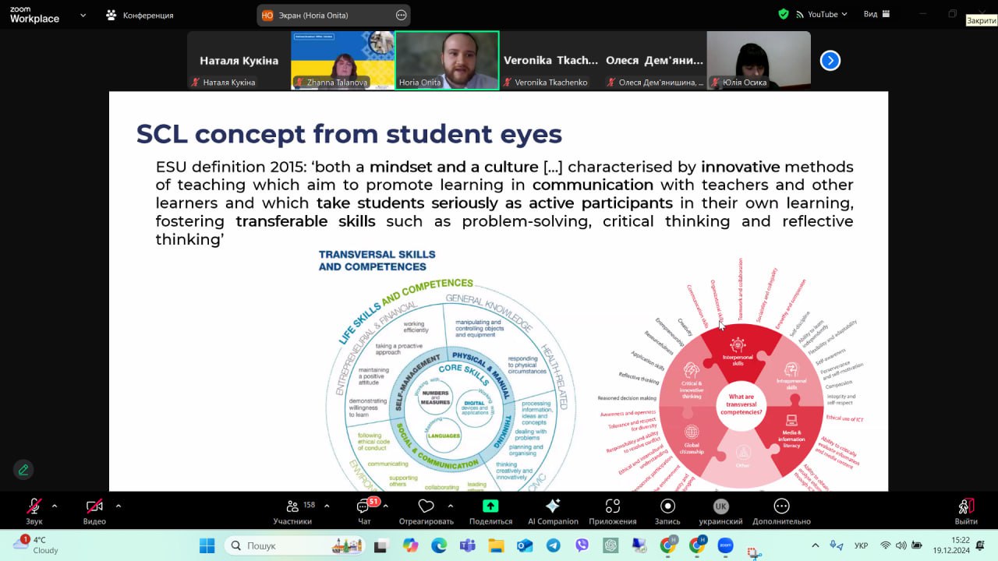
Task: Click 'TRANSVERSAL SKILLS AND COMPETENCES' heading
Action: [x=377, y=260]
